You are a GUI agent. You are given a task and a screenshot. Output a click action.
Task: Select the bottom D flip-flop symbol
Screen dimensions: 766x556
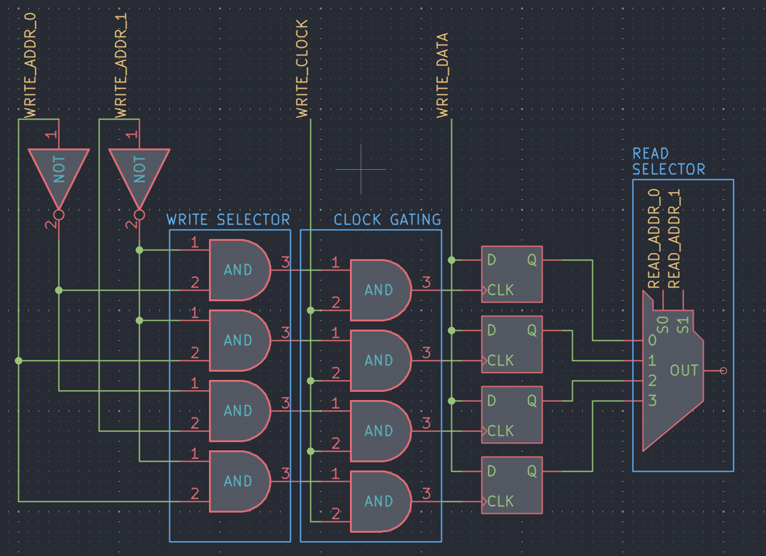tap(512, 486)
